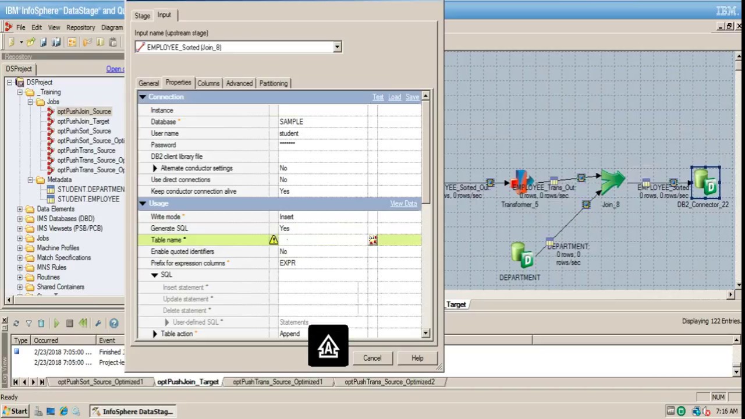Select optPushJoin_Source job in tree
This screenshot has width=745, height=419.
[x=84, y=111]
